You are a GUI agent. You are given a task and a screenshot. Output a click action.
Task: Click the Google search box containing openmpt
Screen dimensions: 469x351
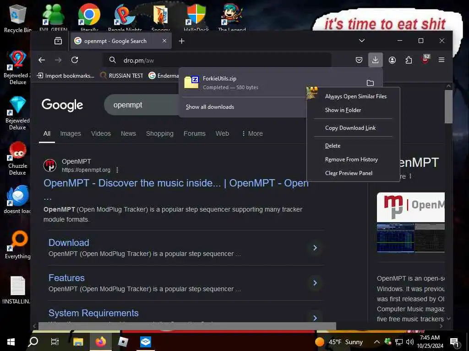click(141, 105)
